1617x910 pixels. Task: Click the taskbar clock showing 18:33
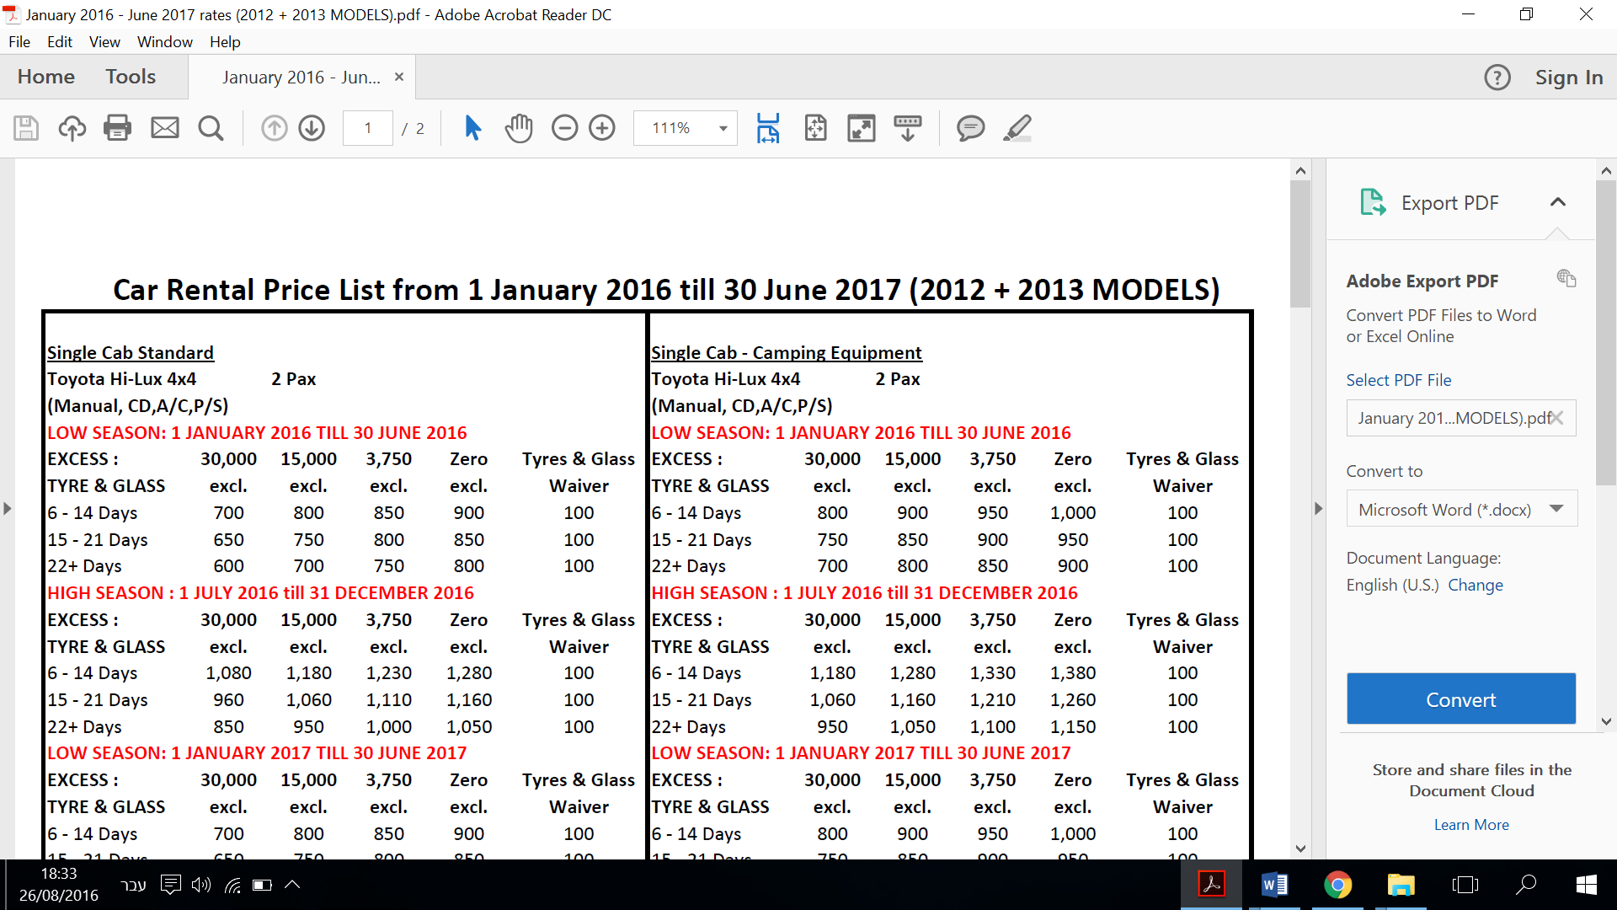pos(59,885)
